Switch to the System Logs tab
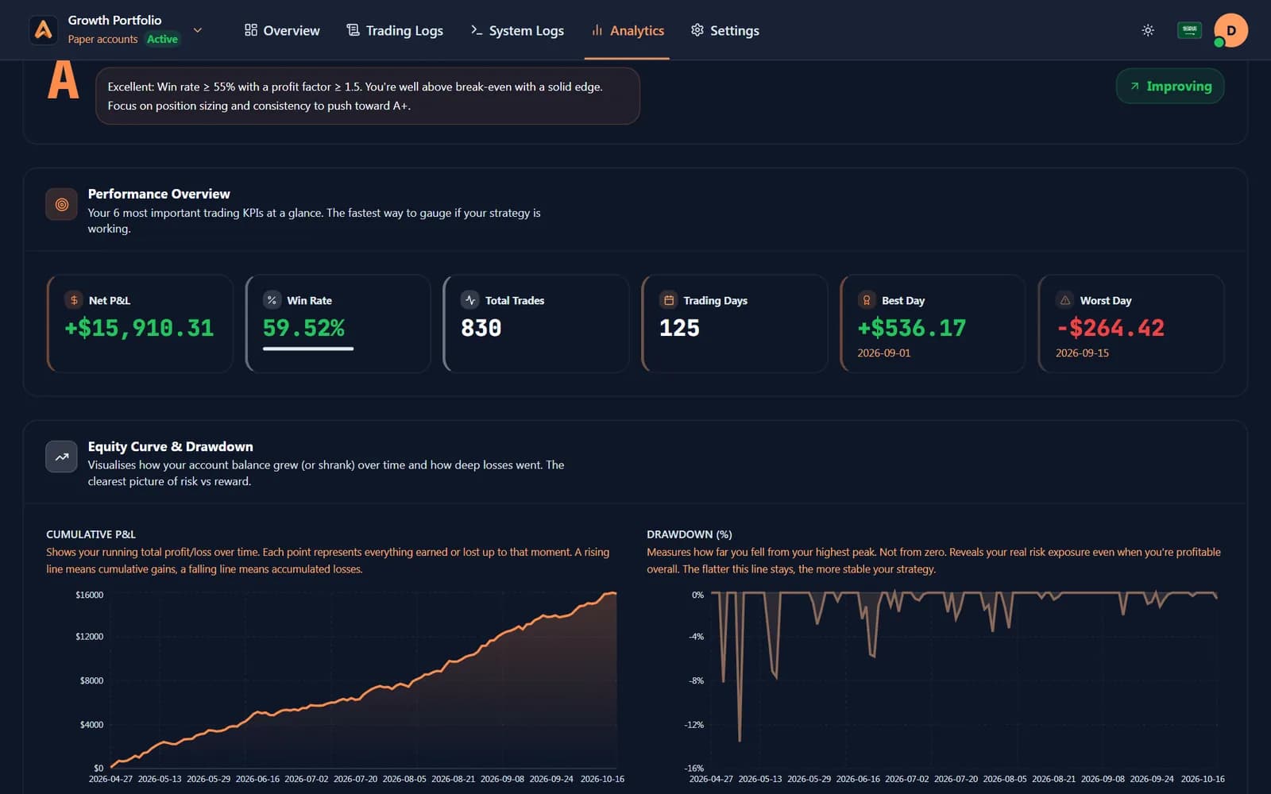Viewport: 1271px width, 794px height. tap(517, 30)
